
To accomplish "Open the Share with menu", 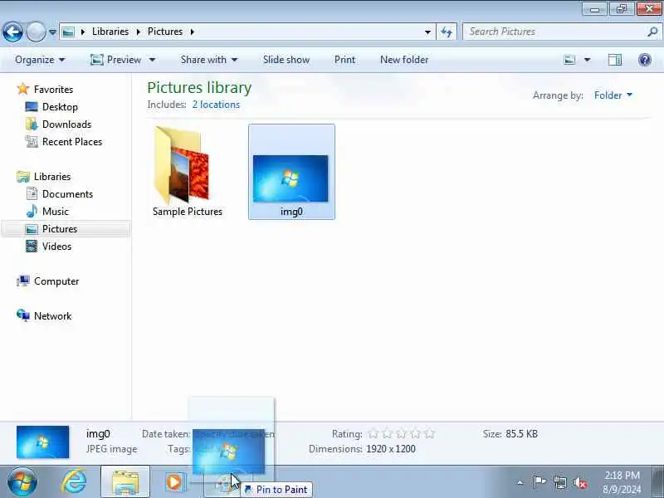I will 209,60.
